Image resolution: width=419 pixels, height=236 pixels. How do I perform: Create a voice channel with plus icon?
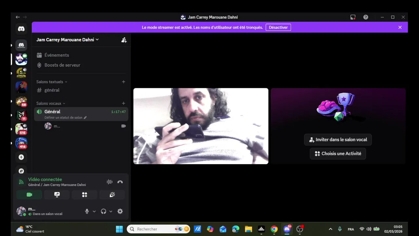coord(123,104)
